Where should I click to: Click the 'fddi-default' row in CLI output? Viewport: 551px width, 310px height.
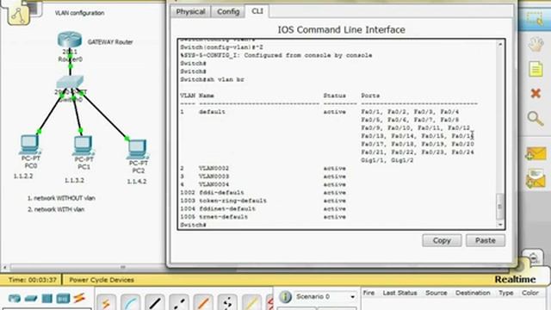click(x=263, y=193)
